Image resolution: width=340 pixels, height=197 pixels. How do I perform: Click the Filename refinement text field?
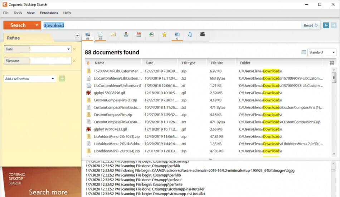point(50,61)
